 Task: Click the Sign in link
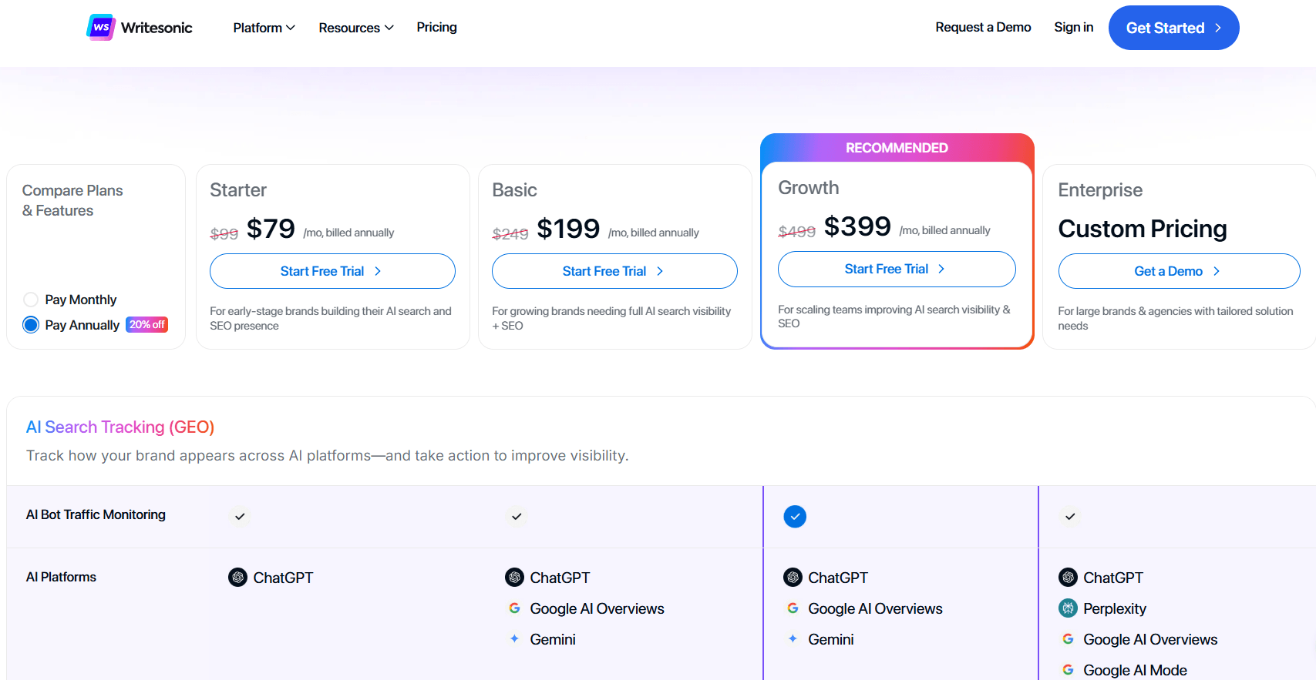point(1073,28)
